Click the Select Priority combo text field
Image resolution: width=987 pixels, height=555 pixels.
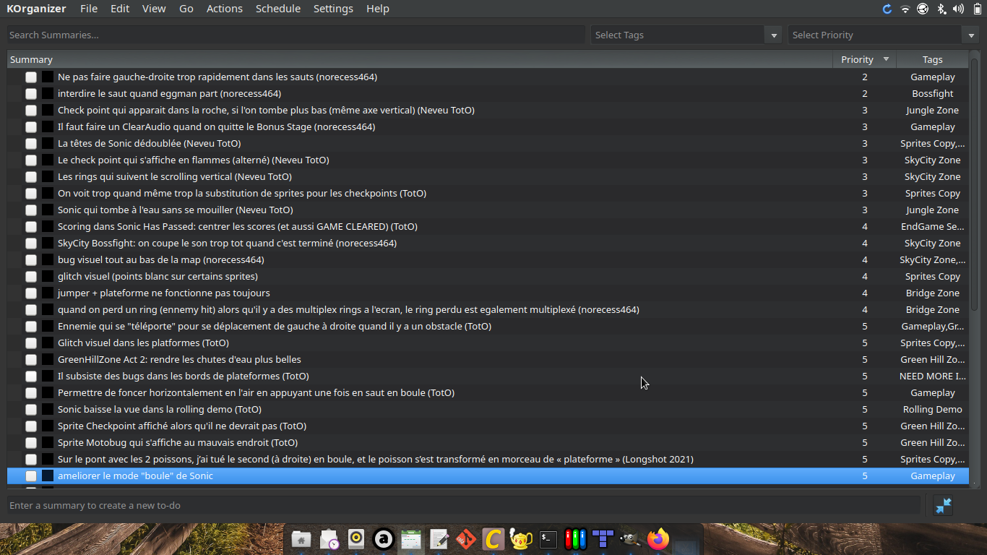tap(875, 35)
